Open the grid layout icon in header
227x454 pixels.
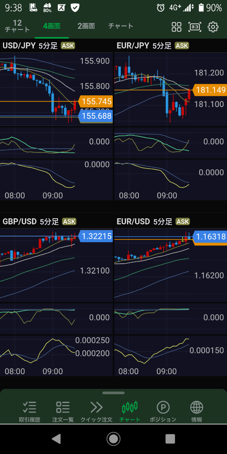(177, 27)
